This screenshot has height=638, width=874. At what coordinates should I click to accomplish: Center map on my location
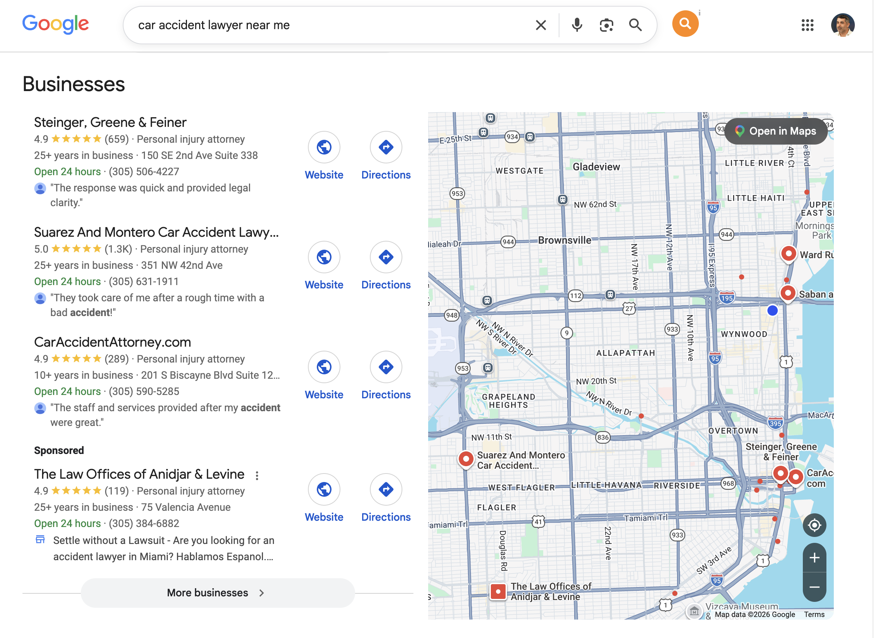(814, 525)
